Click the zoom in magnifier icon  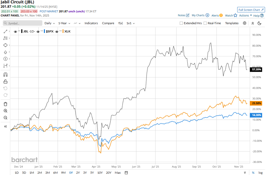click(x=5, y=111)
